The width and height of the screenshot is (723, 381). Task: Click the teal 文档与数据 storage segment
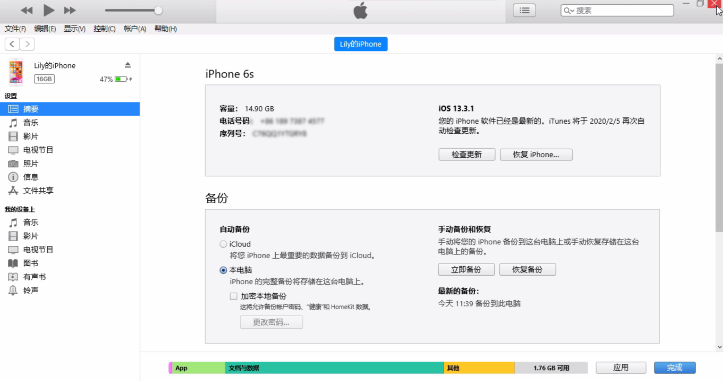(334, 368)
